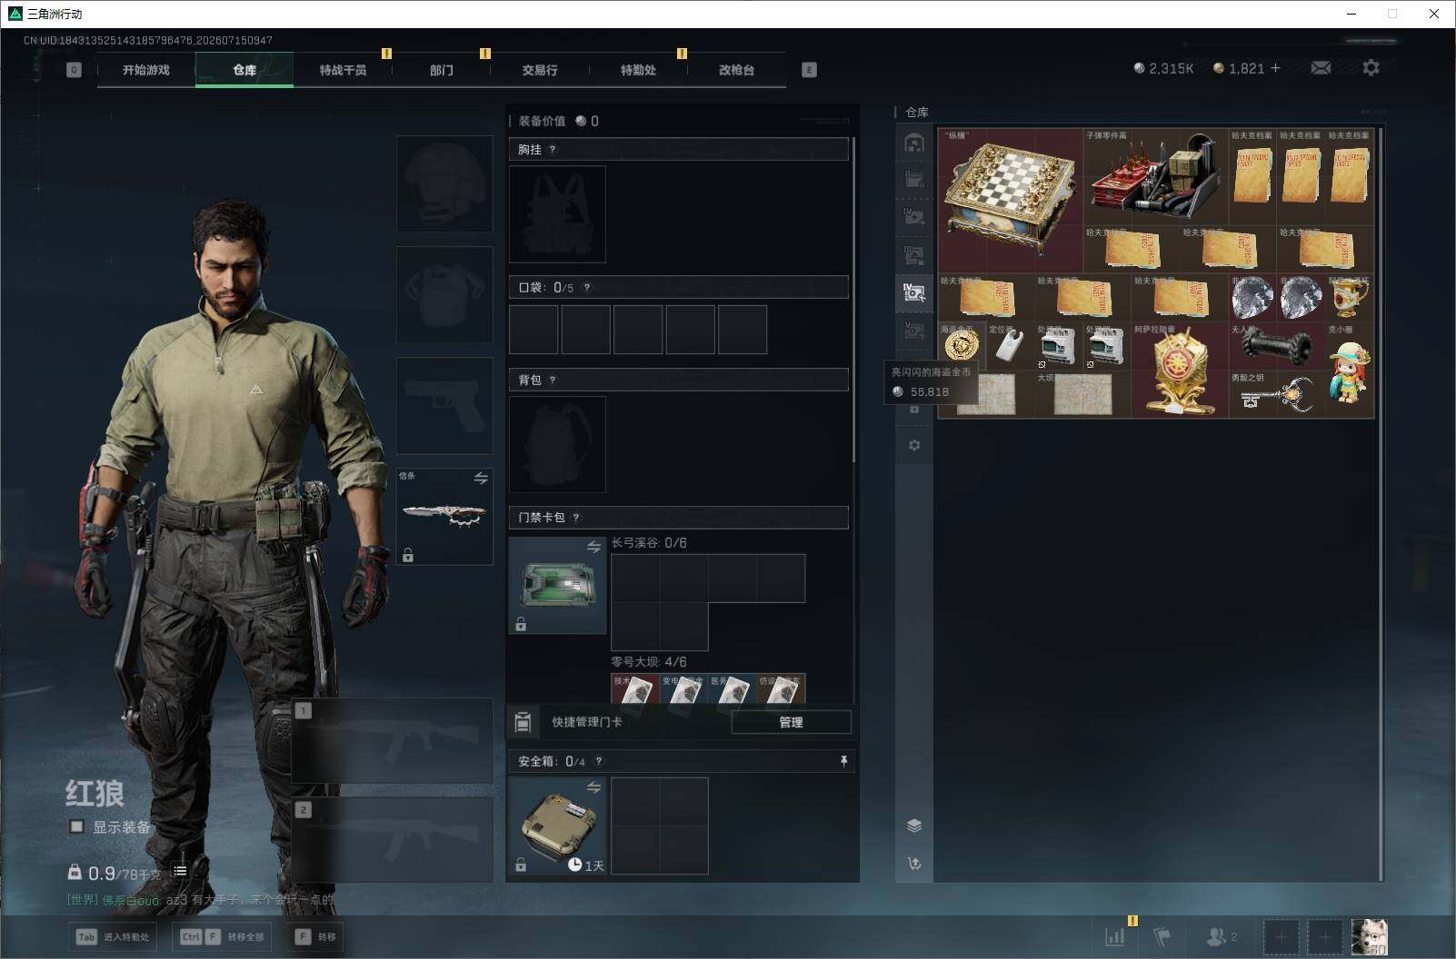Expand the 胸挂 help question mark
Image resolution: width=1456 pixels, height=959 pixels.
(x=553, y=150)
